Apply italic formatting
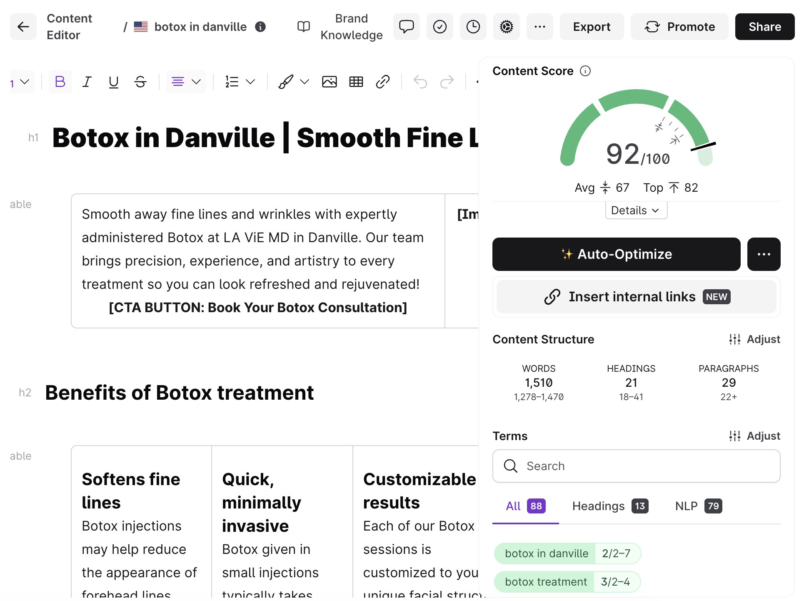Screen dimensions: 804x601 (x=87, y=82)
